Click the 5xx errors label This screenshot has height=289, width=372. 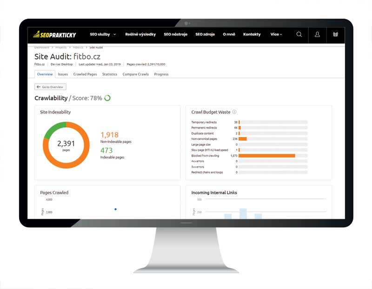coord(198,167)
